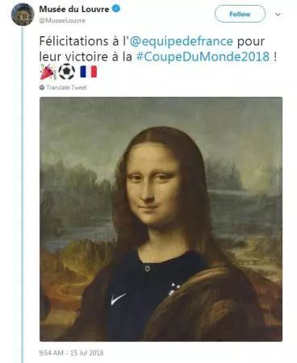Click the party popper emoji
Image resolution: width=297 pixels, height=363 pixels.
click(48, 72)
